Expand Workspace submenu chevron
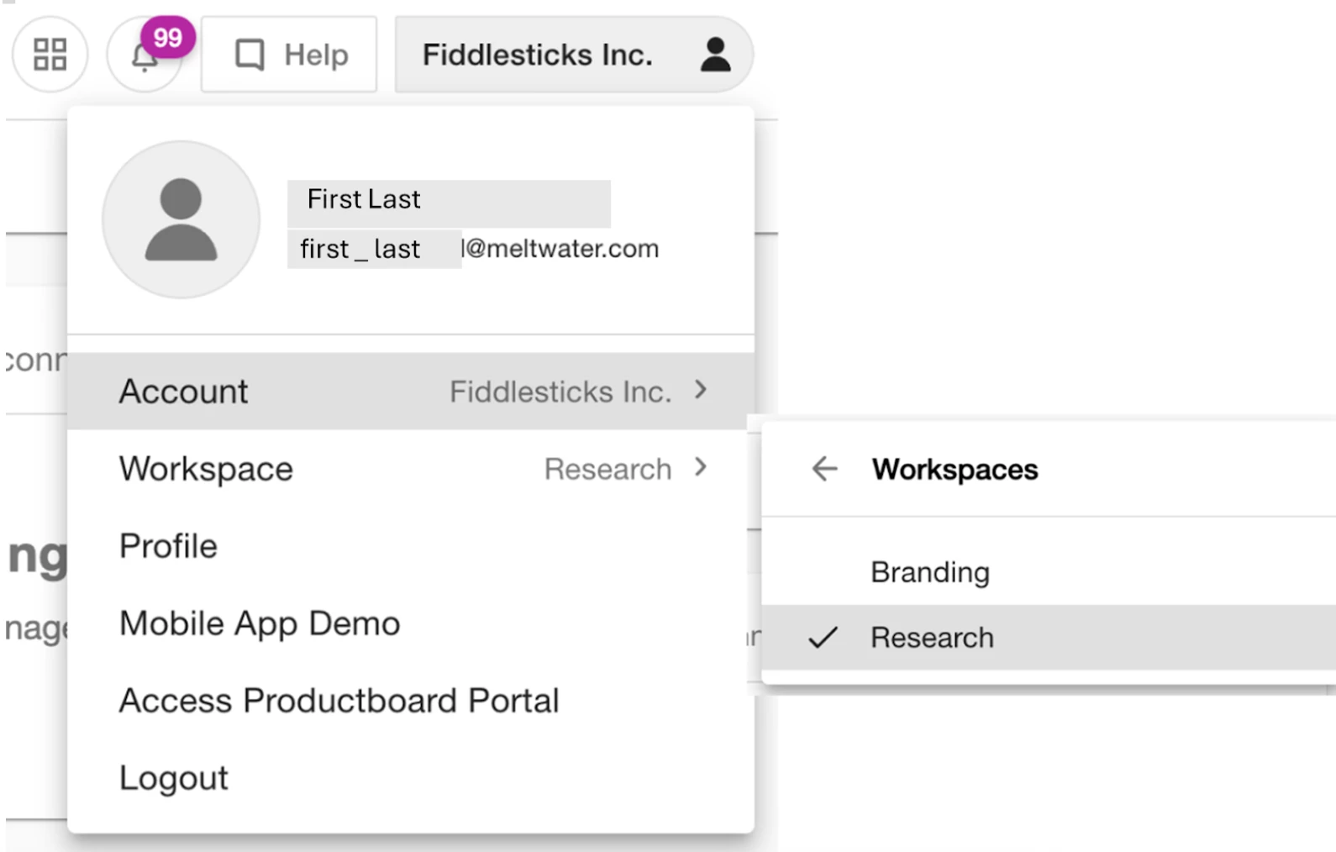 pos(701,467)
